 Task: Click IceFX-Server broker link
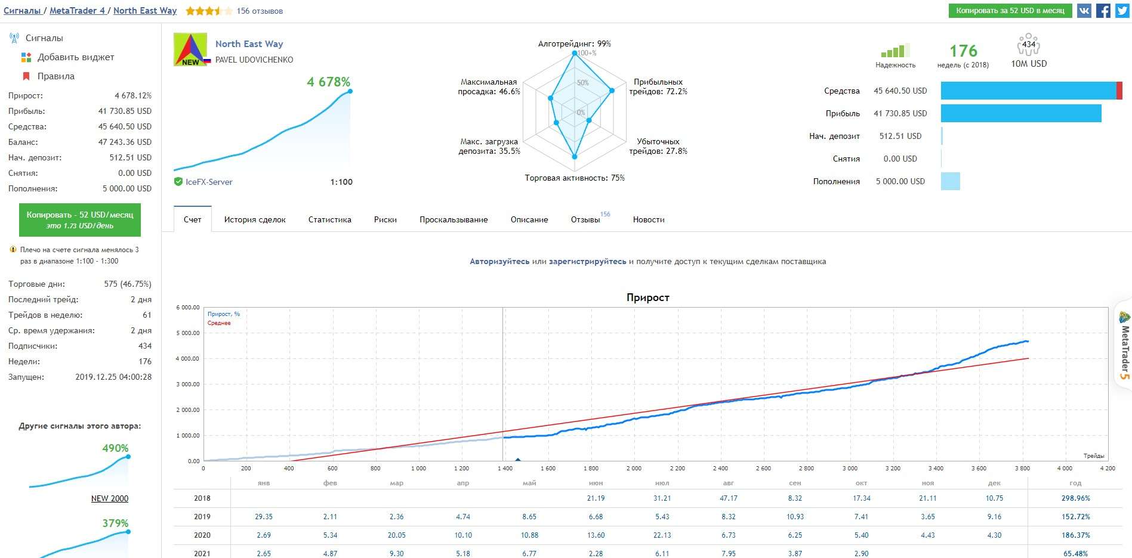coord(209,182)
